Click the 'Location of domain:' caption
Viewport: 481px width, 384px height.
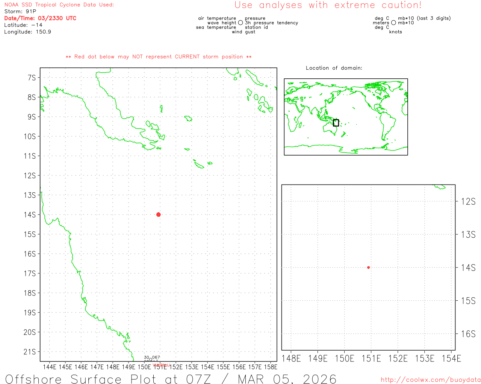[334, 68]
